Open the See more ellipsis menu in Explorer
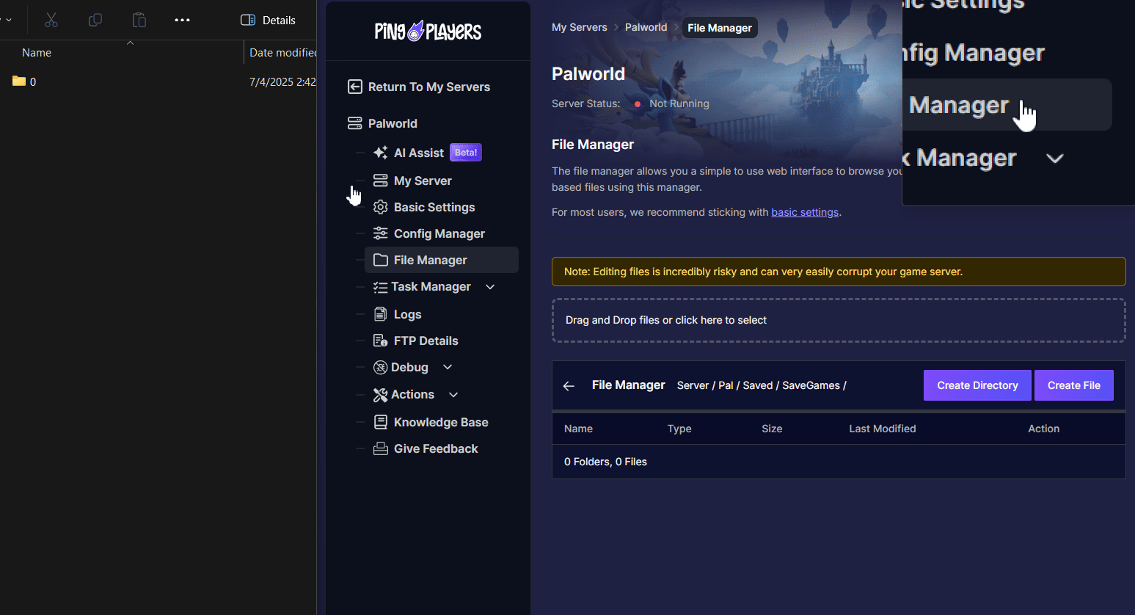The height and width of the screenshot is (615, 1135). (183, 21)
